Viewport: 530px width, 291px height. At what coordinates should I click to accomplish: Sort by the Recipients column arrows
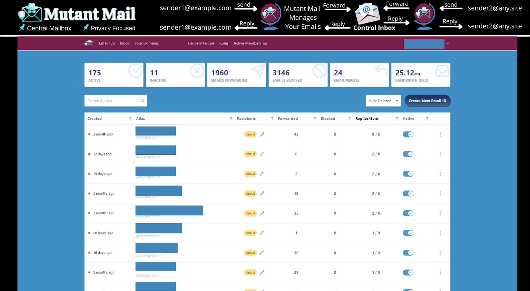coord(272,118)
